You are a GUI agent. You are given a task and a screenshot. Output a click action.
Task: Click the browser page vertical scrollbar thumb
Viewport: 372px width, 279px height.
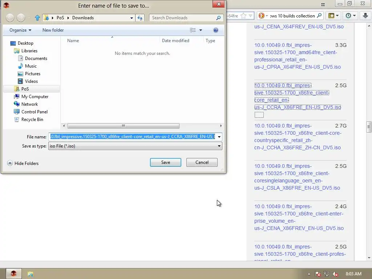[369, 127]
